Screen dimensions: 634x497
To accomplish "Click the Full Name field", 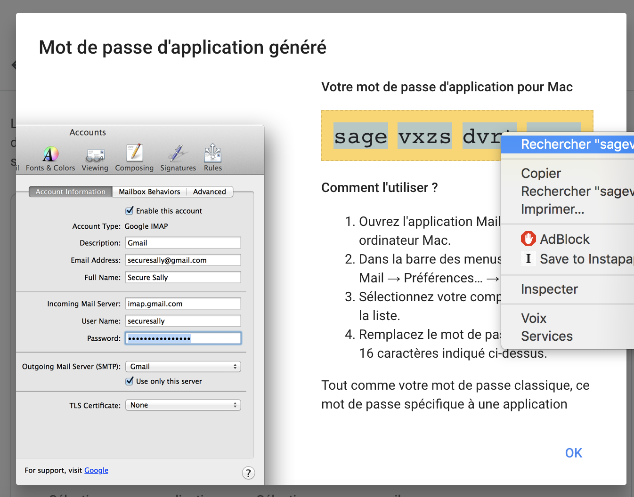I will (183, 277).
